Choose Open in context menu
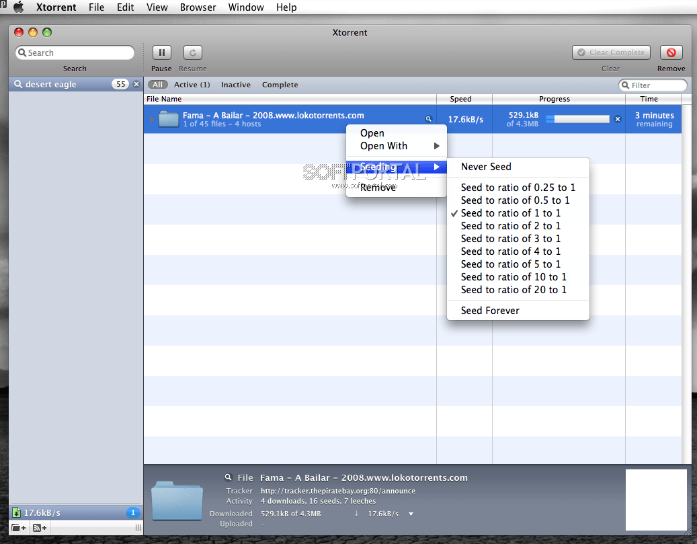The width and height of the screenshot is (697, 544). pyautogui.click(x=396, y=133)
